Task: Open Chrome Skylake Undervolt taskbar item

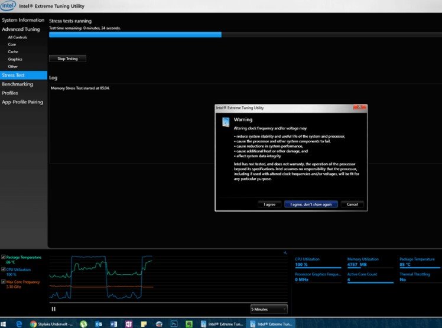Action: 53,323
